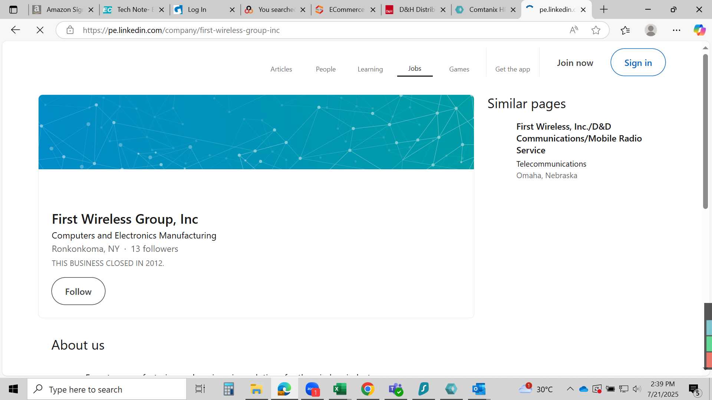The width and height of the screenshot is (712, 400).
Task: Click the scroll up arrow
Action: pos(705,48)
